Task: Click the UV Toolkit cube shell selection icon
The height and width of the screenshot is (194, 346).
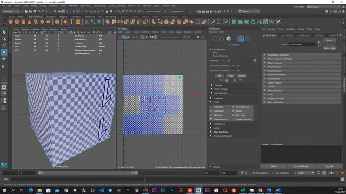Action: [x=229, y=39]
